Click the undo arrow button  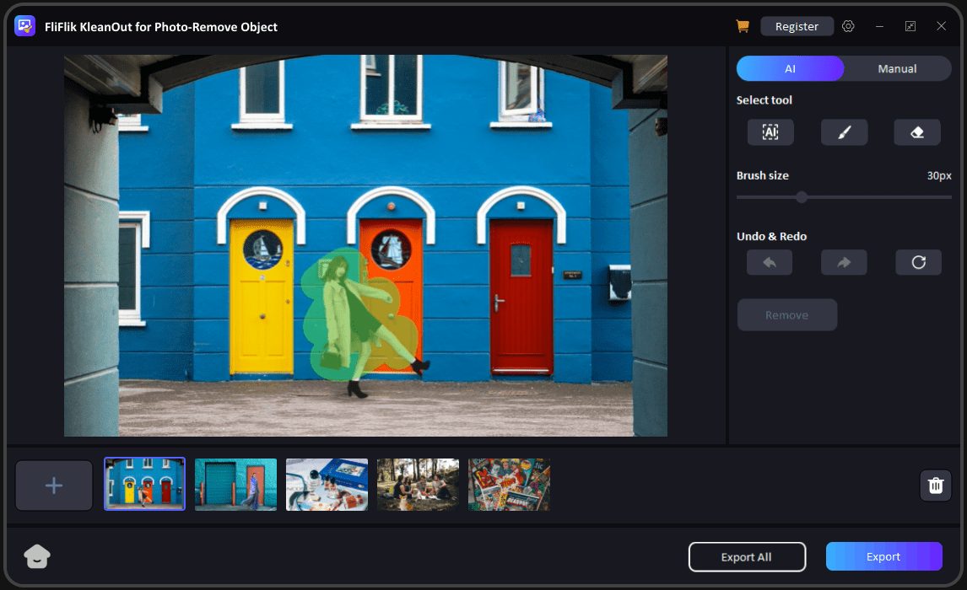770,262
